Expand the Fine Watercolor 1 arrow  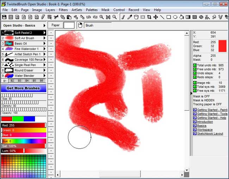tap(44, 49)
